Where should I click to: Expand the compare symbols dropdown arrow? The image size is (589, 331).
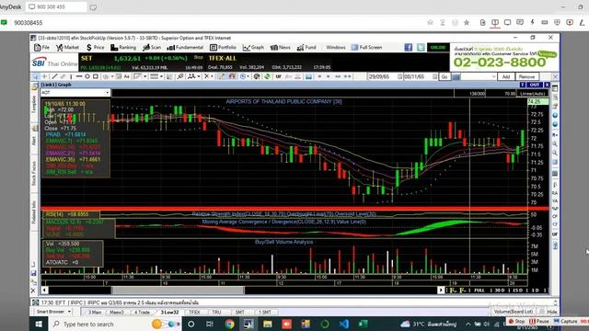(x=199, y=76)
